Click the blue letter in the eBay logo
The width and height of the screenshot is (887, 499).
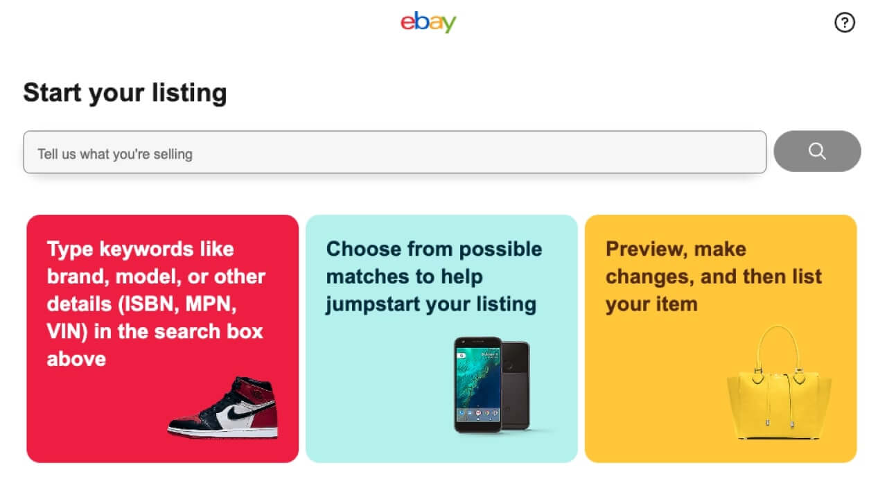coord(420,21)
